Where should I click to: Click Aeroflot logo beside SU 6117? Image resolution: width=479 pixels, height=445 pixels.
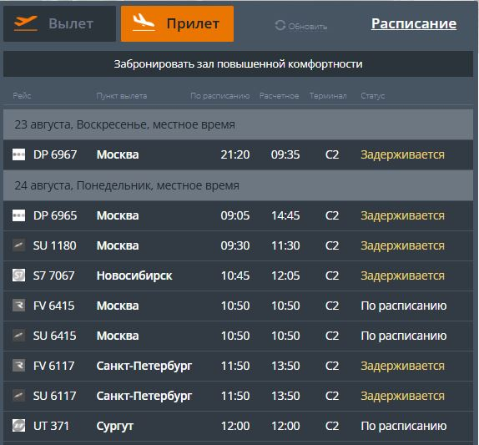coord(18,396)
